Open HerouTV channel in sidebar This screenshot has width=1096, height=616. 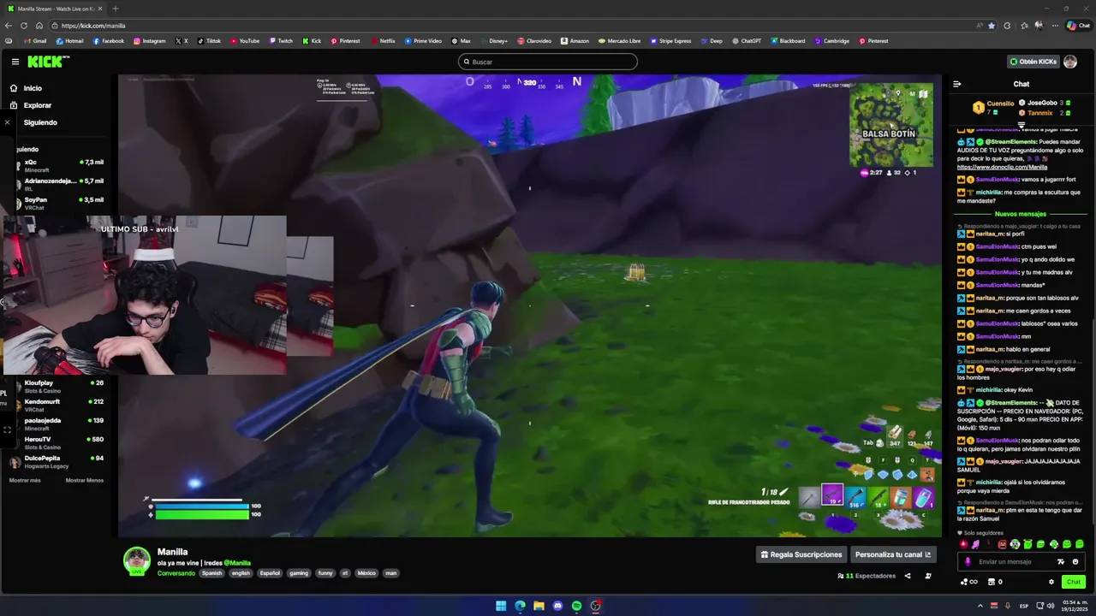pyautogui.click(x=57, y=443)
